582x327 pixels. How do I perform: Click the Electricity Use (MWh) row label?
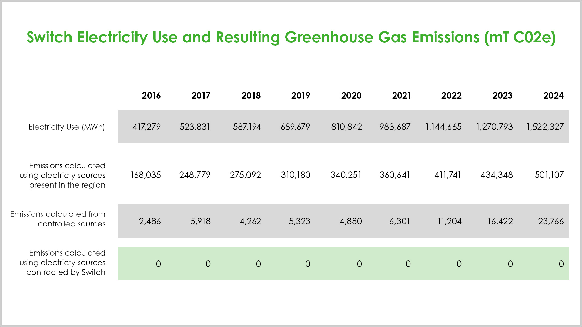point(67,127)
